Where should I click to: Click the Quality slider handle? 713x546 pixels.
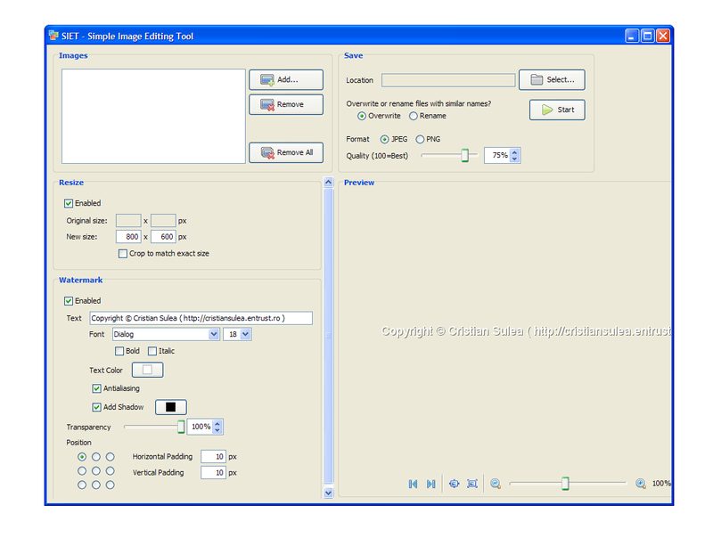point(464,156)
